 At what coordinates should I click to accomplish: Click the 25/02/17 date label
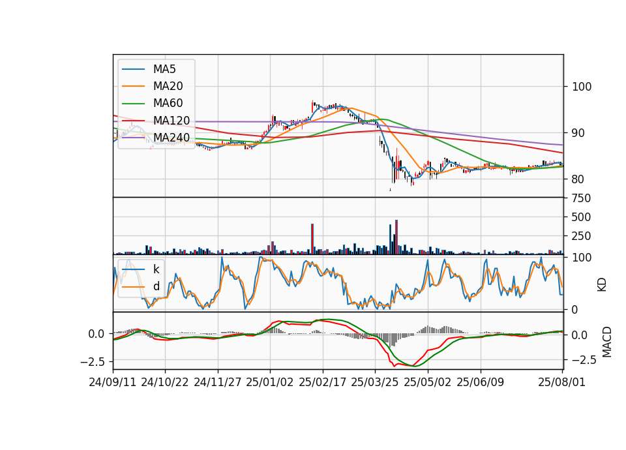point(323,382)
